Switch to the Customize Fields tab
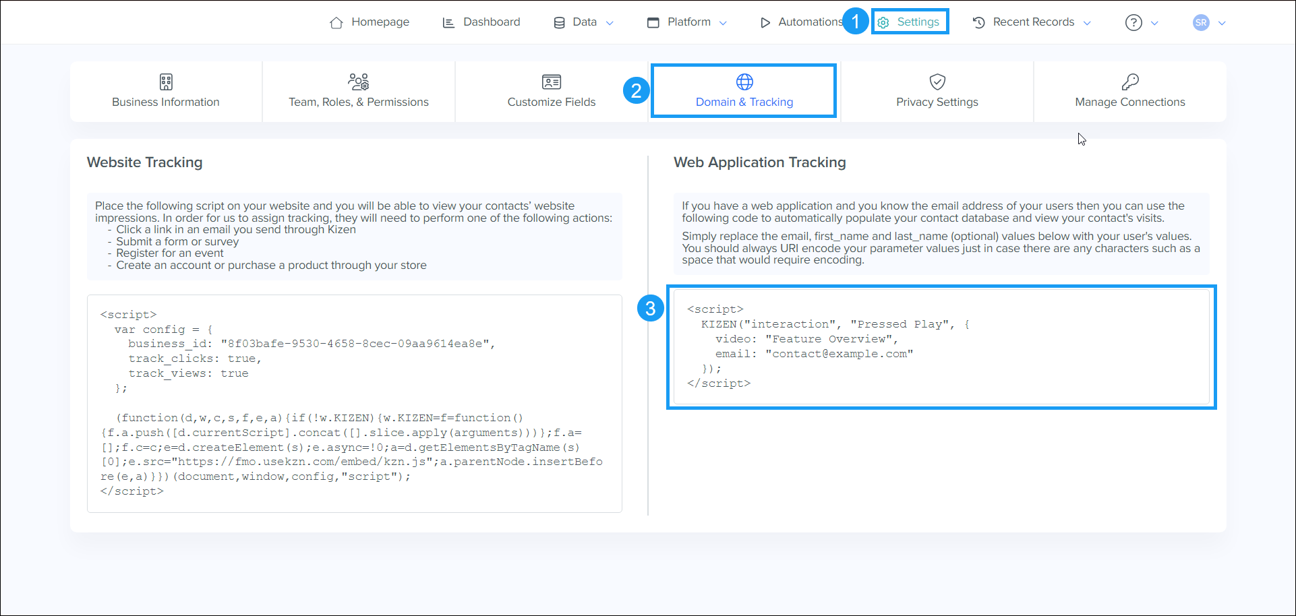1296x616 pixels. [x=552, y=92]
